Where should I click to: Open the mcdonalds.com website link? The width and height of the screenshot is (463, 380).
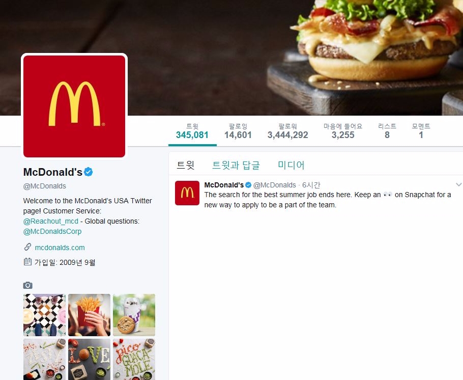pyautogui.click(x=60, y=248)
